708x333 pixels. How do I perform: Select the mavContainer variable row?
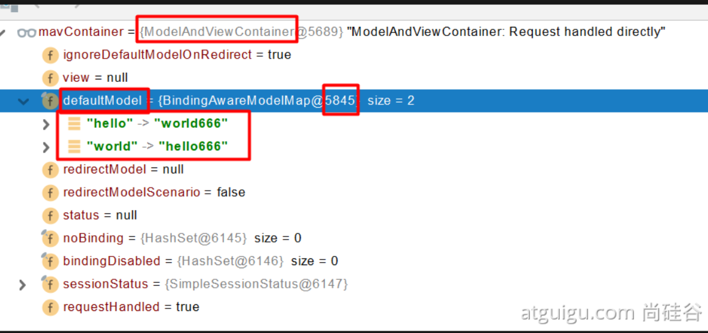coord(354,32)
